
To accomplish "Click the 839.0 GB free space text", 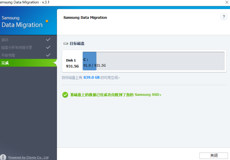I will 92,77.
